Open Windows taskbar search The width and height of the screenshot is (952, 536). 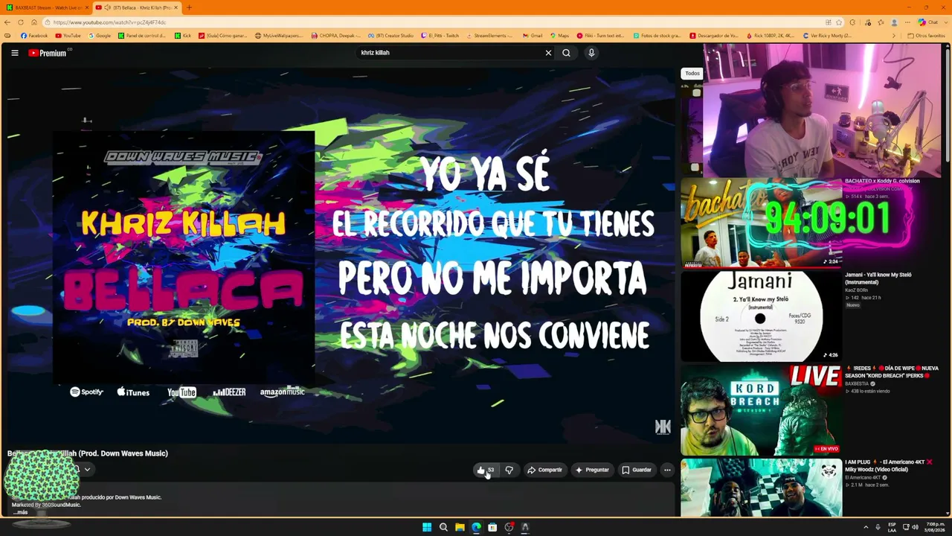point(443,527)
